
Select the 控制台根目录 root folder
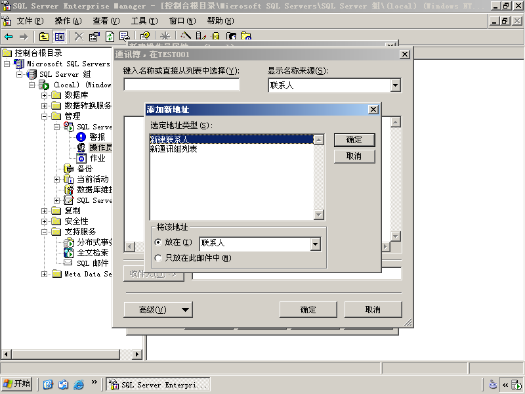(38, 53)
